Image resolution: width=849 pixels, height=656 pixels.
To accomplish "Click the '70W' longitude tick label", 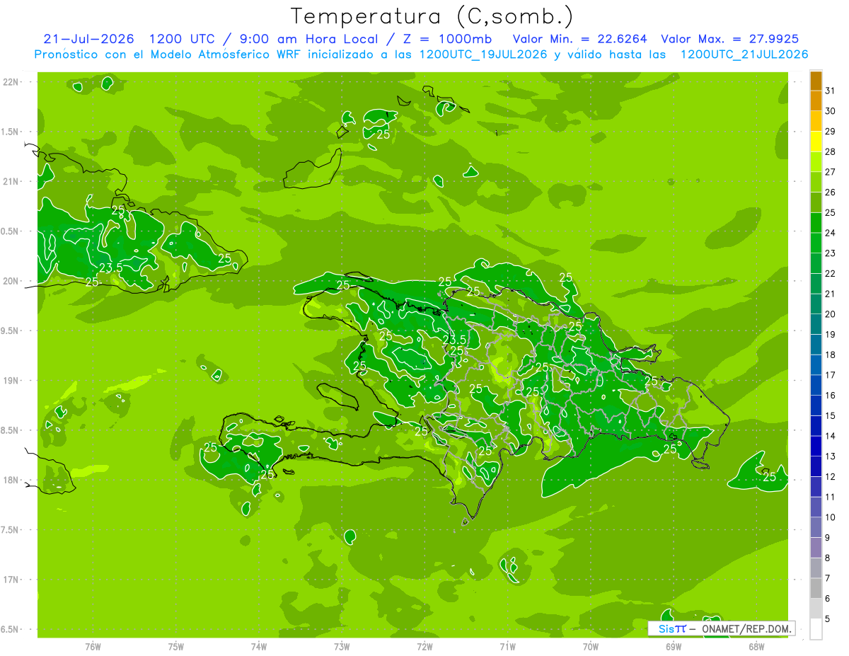I will tap(591, 646).
